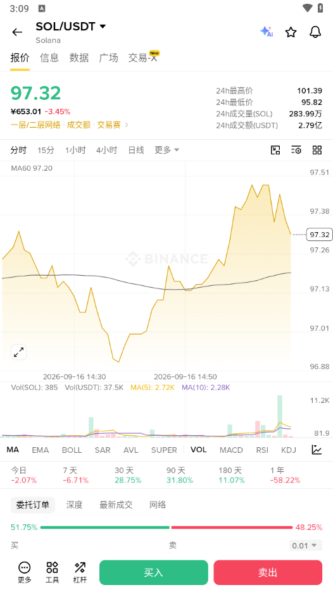Select the 深度 tab

coord(74,505)
